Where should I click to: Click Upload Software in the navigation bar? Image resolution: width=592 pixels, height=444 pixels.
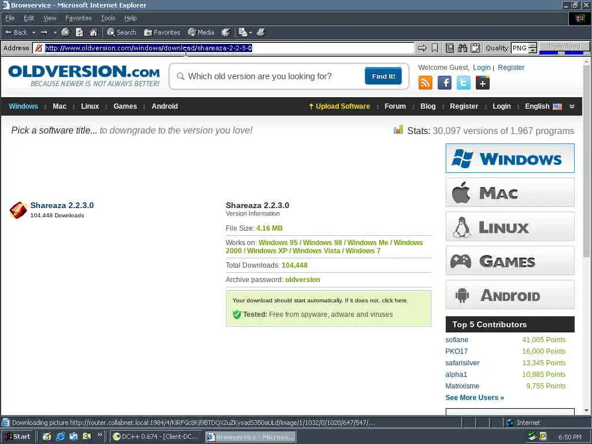(339, 106)
